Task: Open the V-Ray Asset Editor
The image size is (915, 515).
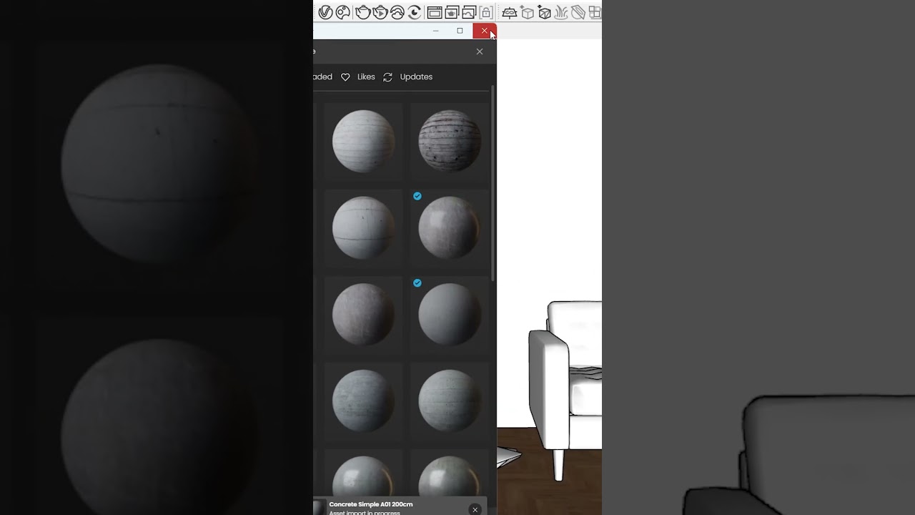Action: click(x=325, y=12)
